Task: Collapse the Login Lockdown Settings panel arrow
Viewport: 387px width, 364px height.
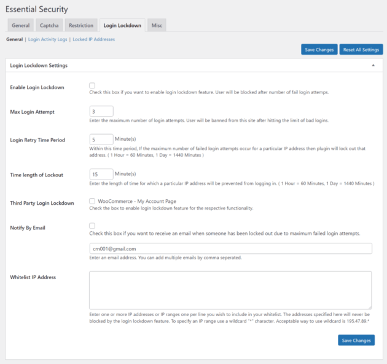Action: point(373,65)
